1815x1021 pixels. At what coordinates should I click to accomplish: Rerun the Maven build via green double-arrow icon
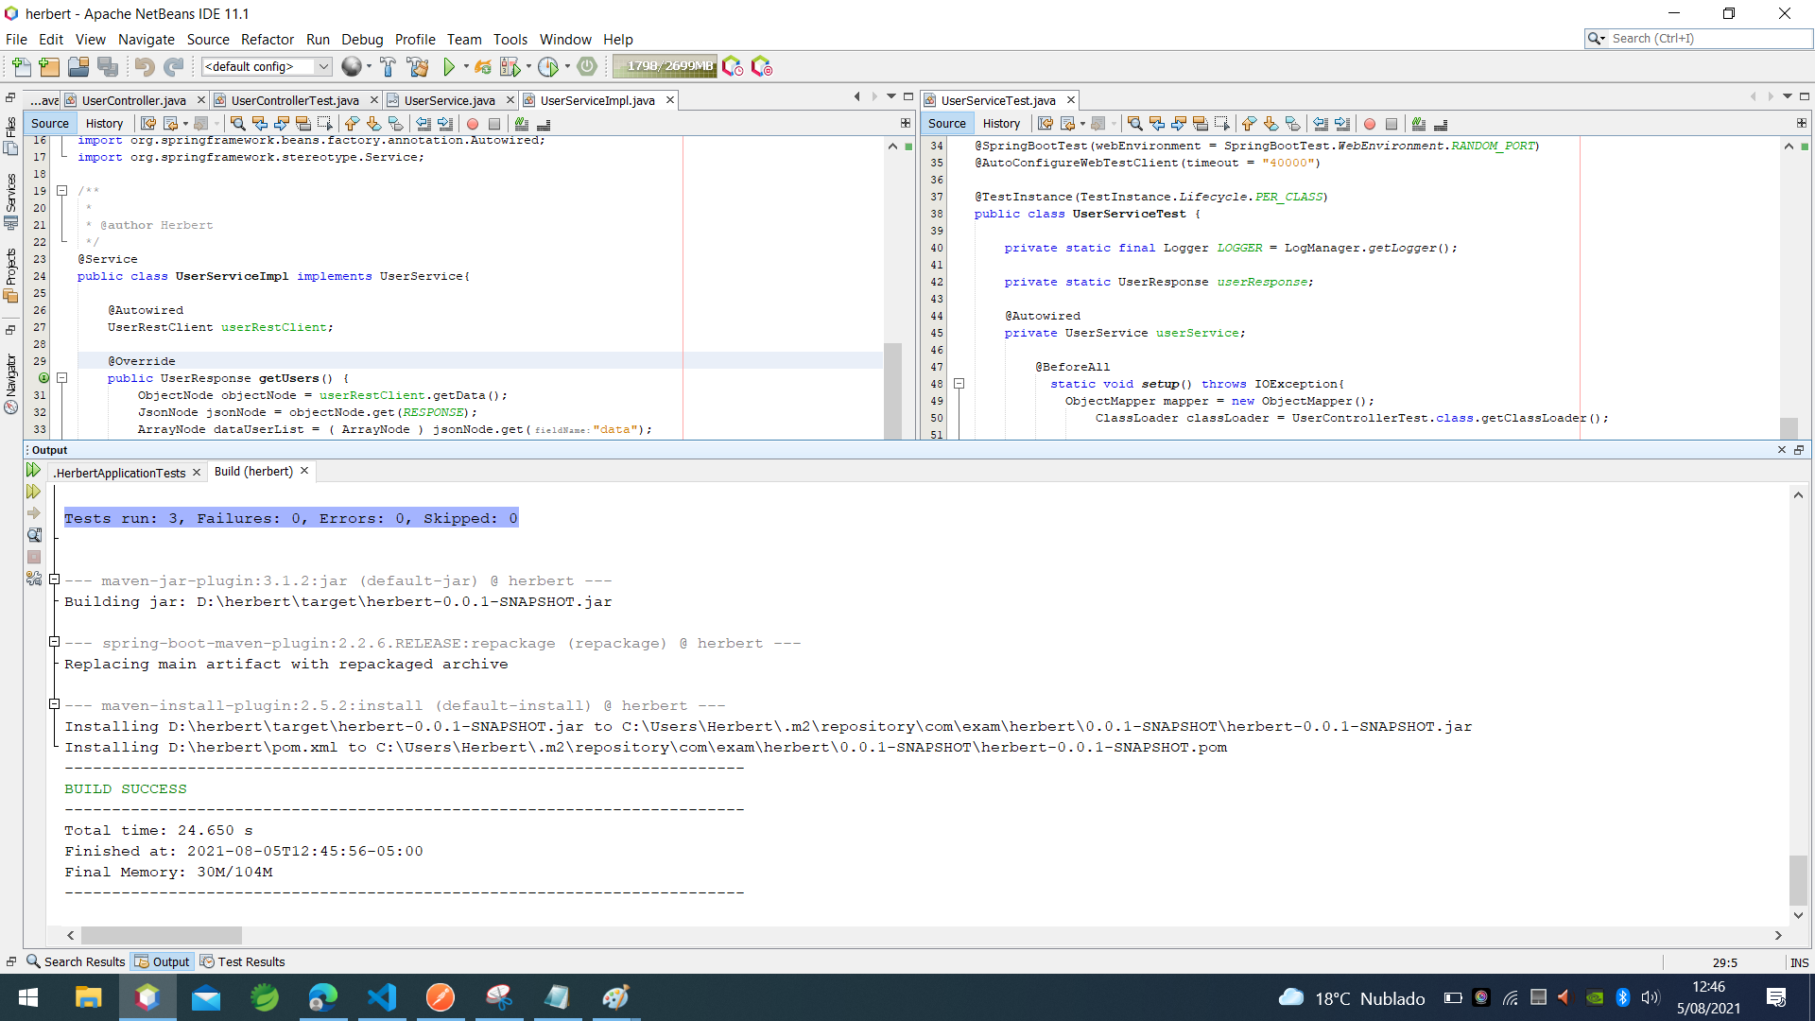[x=34, y=470]
